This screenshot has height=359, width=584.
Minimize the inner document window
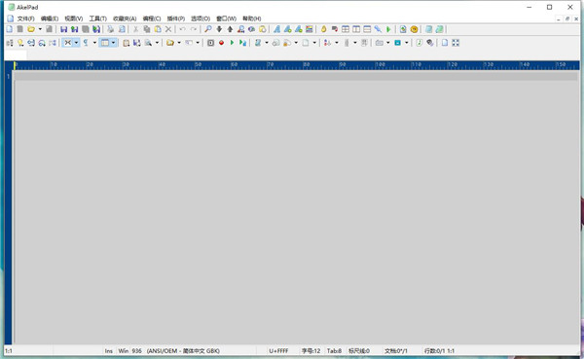559,18
